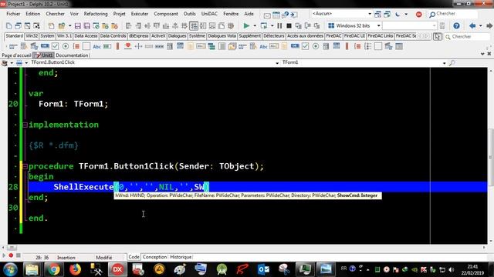Click the red stop icon beside Chercher
This screenshot has width=494, height=277.
(x=418, y=14)
